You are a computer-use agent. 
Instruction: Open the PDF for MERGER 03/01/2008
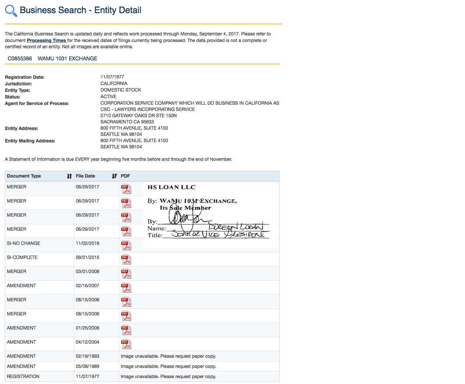pyautogui.click(x=126, y=273)
